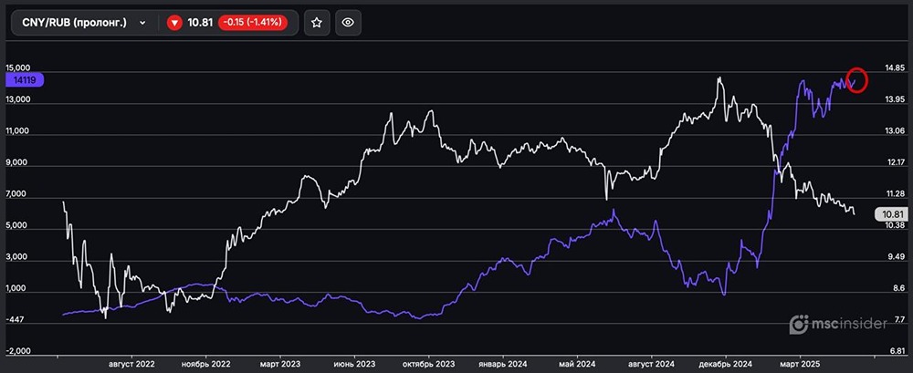Click the red down-triangle price icon
The height and width of the screenshot is (373, 913).
pos(174,23)
